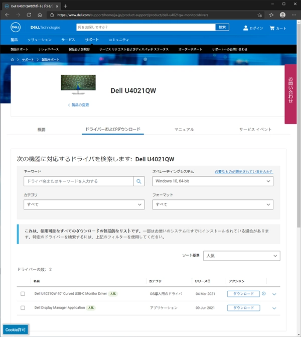
Task: Check the Dell Display Manager Application checkbox
Action: (23, 308)
